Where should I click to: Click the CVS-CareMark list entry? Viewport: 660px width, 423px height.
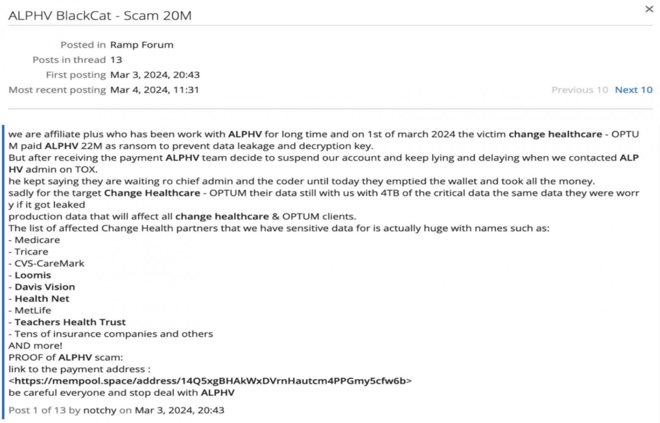point(49,263)
